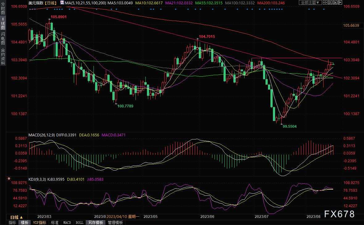Screen dimensions: 364x225
Task: Click the 100.7789 low price marker
Action: [125, 106]
